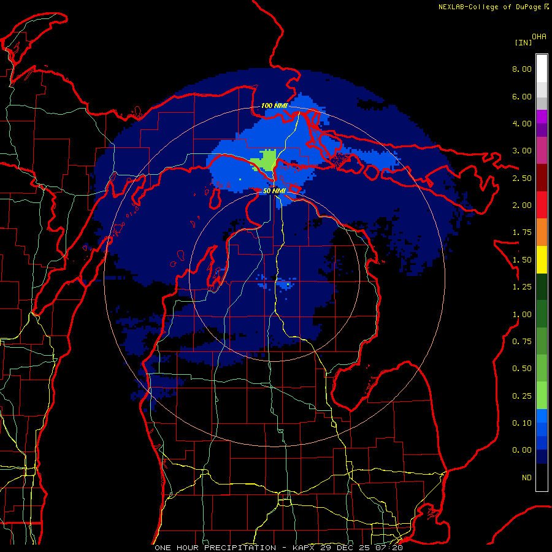The image size is (552, 552).
Task: Pick the black ND swatch in legend
Action: pyautogui.click(x=542, y=477)
